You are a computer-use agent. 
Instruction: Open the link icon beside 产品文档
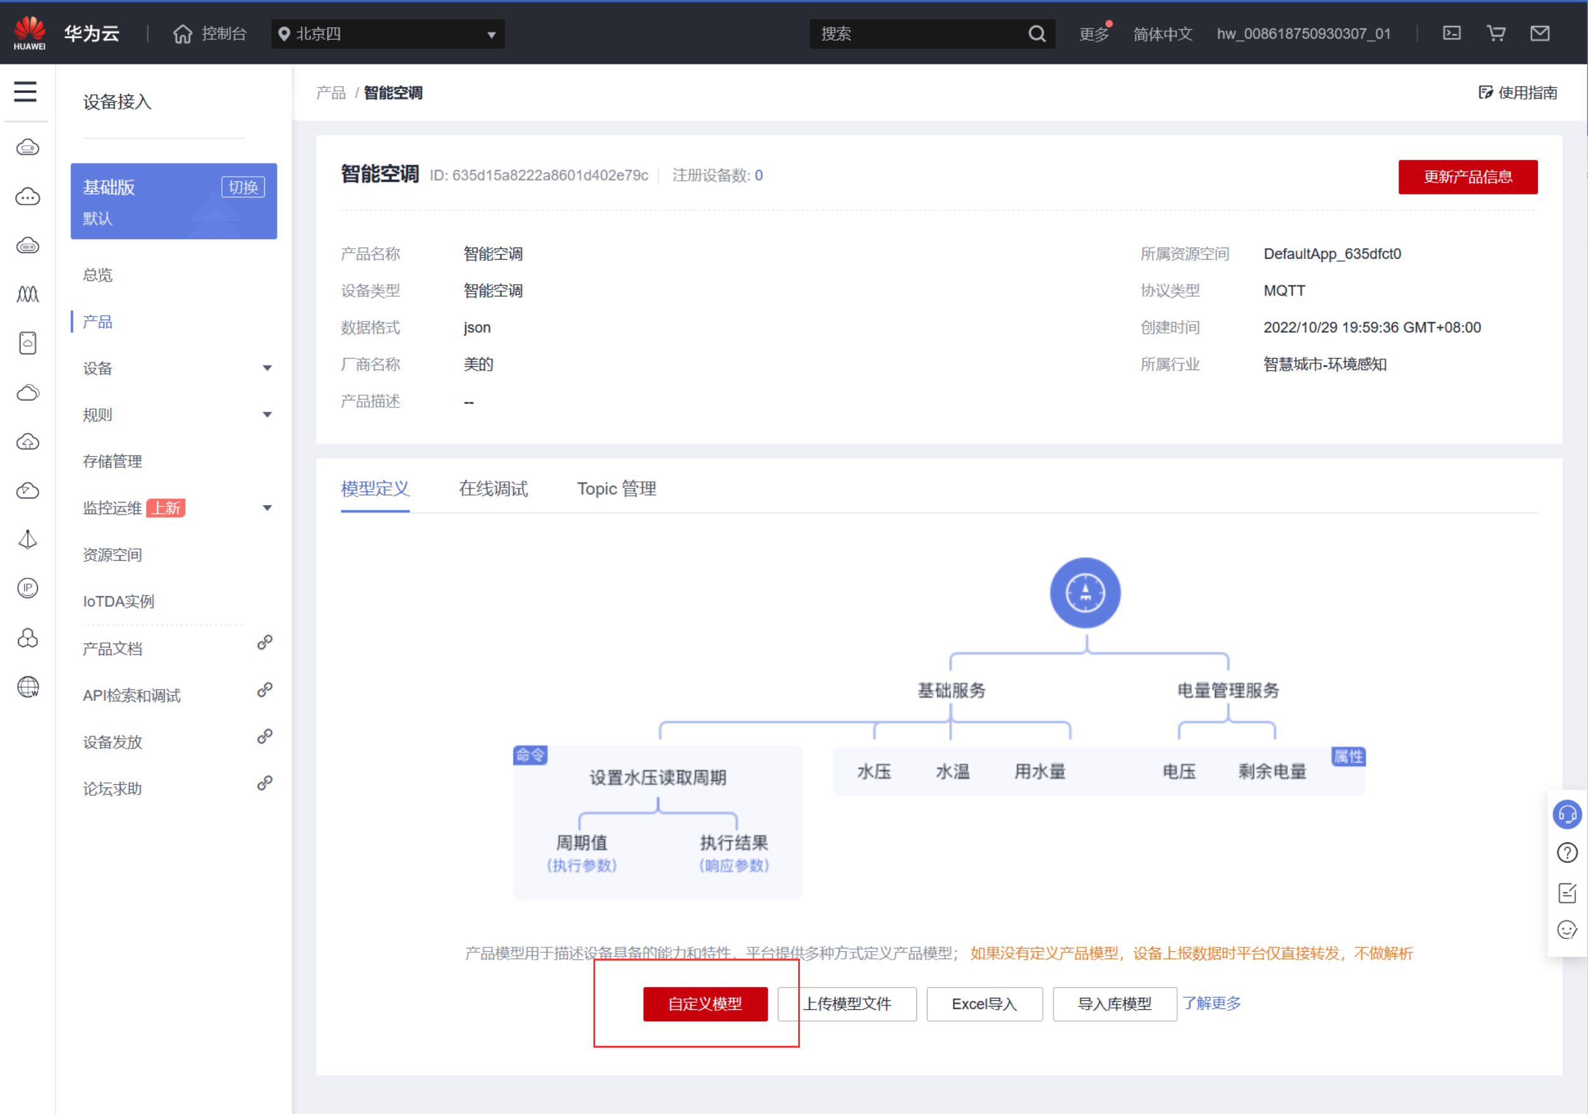coord(264,643)
